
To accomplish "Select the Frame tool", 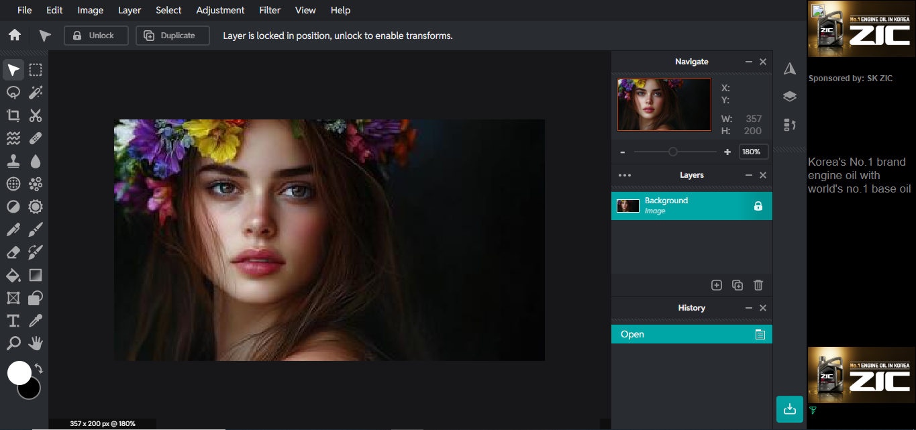I will click(x=13, y=298).
